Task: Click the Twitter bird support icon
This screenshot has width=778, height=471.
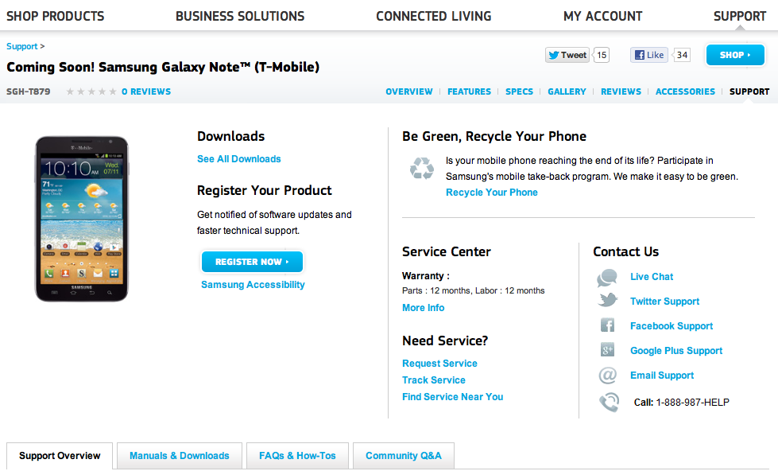Action: coord(608,301)
